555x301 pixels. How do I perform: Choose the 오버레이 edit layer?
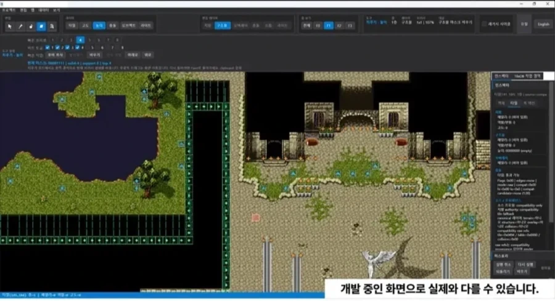click(x=240, y=25)
